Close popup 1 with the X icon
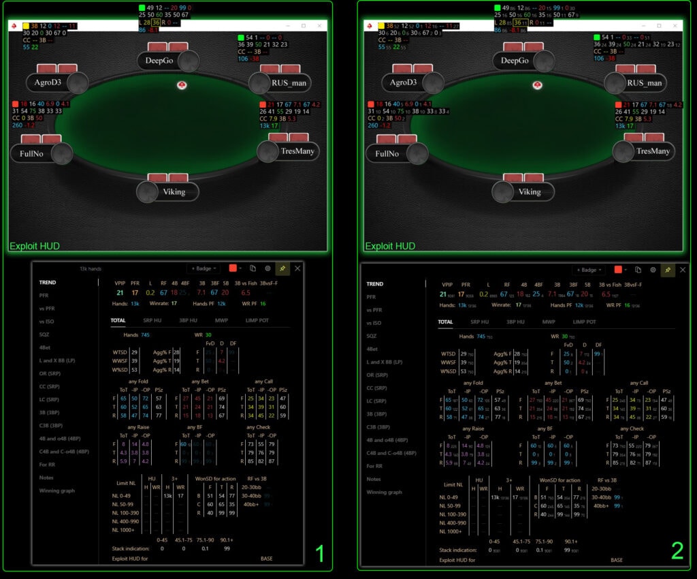This screenshot has width=697, height=579. [298, 268]
